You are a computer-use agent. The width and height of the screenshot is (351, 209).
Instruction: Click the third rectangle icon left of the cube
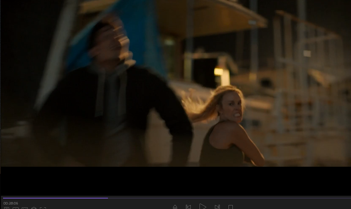[x=25, y=208]
